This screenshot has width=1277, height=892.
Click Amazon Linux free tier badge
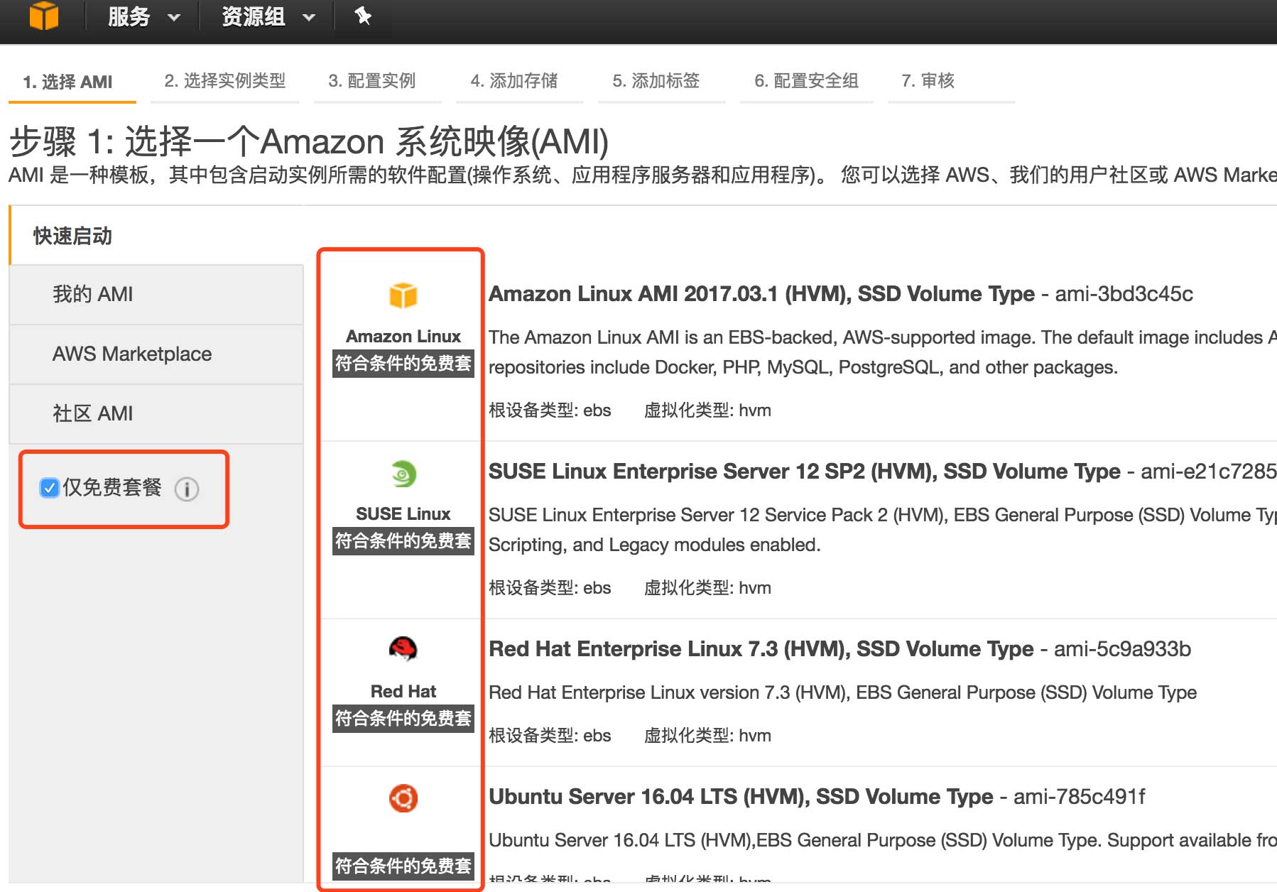point(403,364)
